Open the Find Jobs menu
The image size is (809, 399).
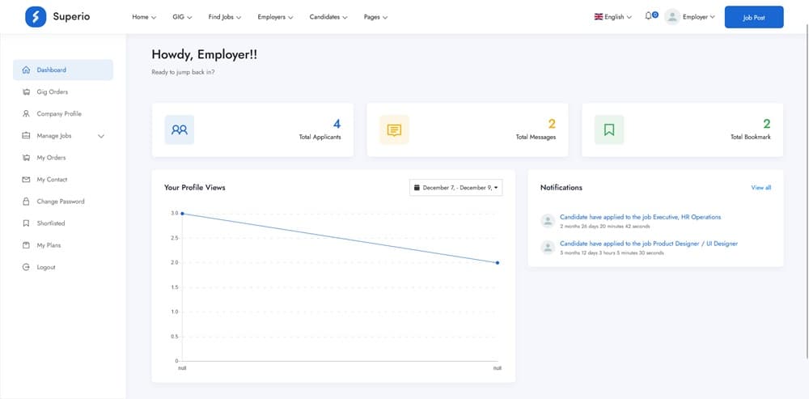(224, 17)
